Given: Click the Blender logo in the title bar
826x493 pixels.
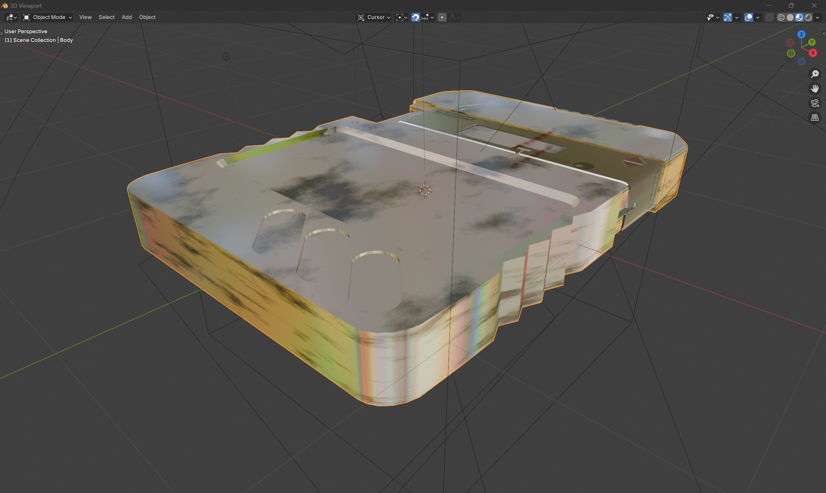Looking at the screenshot, I should tap(4, 6).
